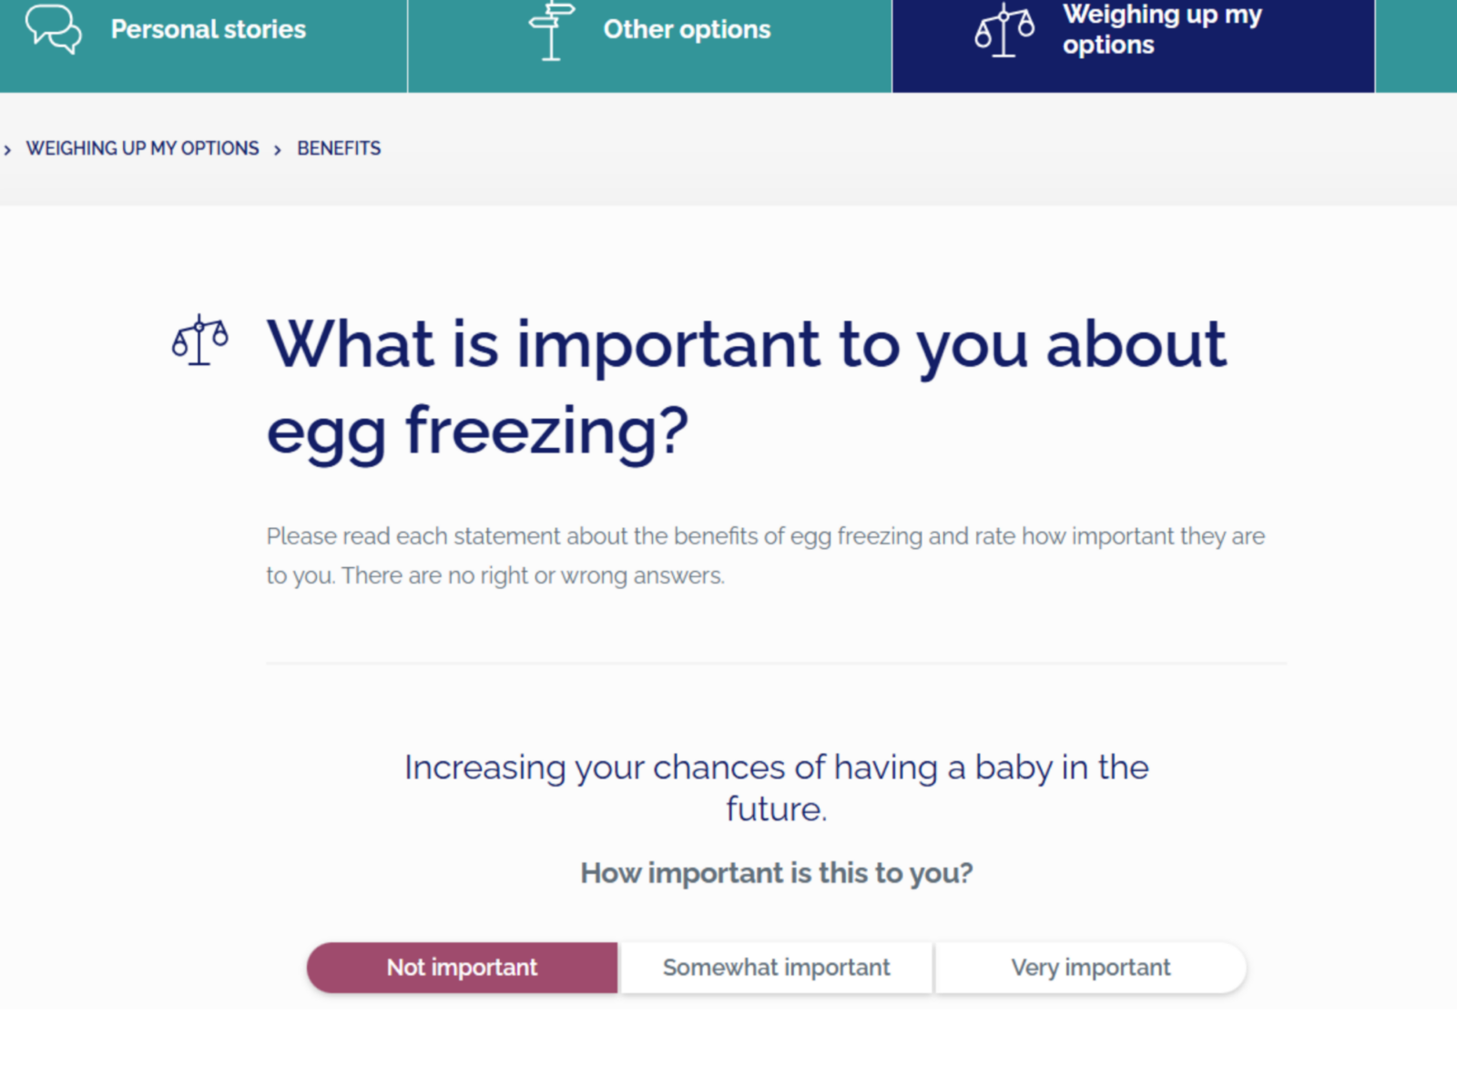Click the signpost icon for Other options
Image resolution: width=1457 pixels, height=1067 pixels.
tap(551, 30)
